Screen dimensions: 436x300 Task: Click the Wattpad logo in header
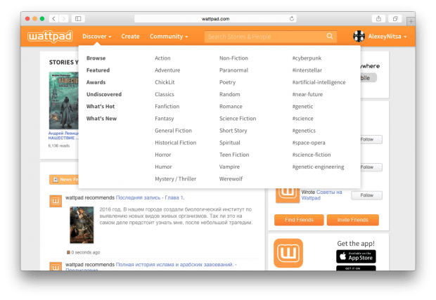click(51, 37)
